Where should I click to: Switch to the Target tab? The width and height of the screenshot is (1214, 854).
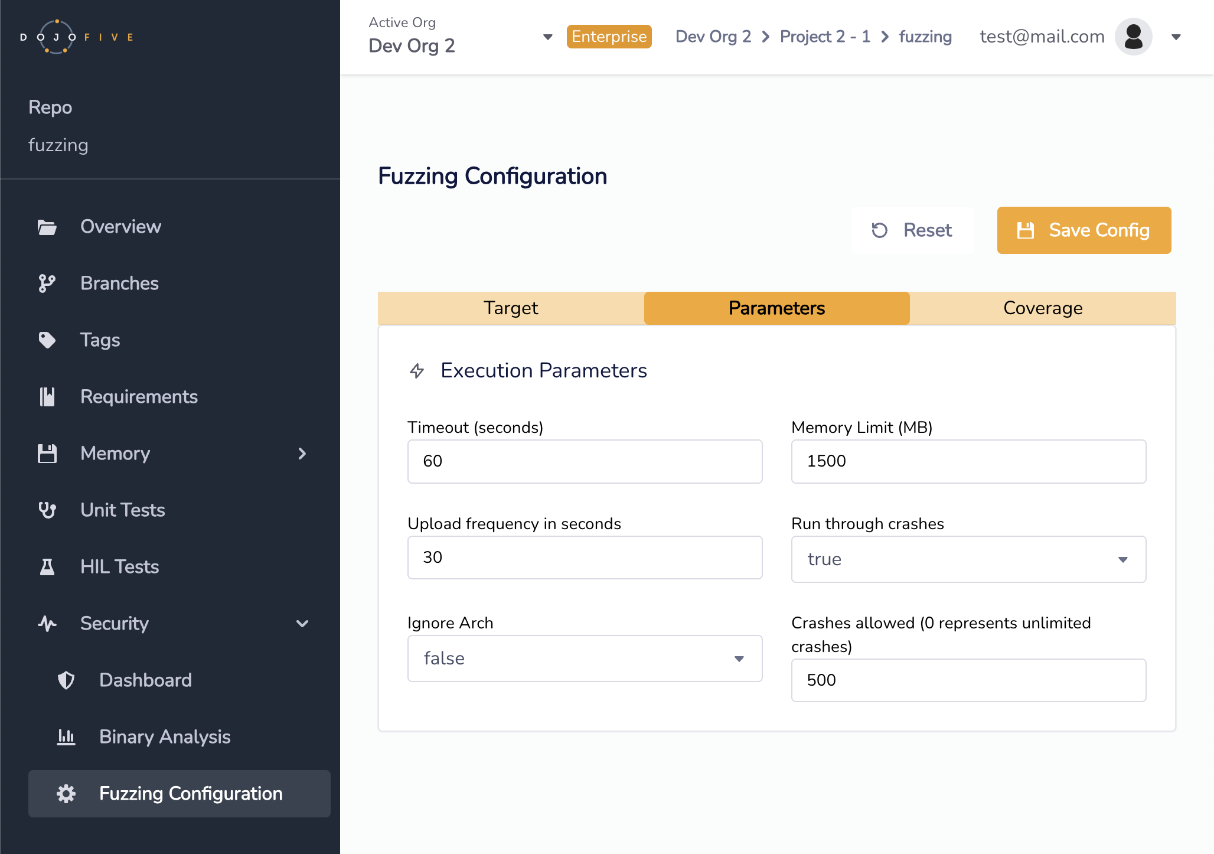(511, 308)
